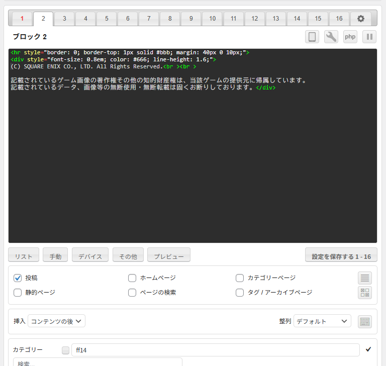The image size is (386, 366).
Task: Enable the カテゴリーページ checkbox
Action: [240, 278]
